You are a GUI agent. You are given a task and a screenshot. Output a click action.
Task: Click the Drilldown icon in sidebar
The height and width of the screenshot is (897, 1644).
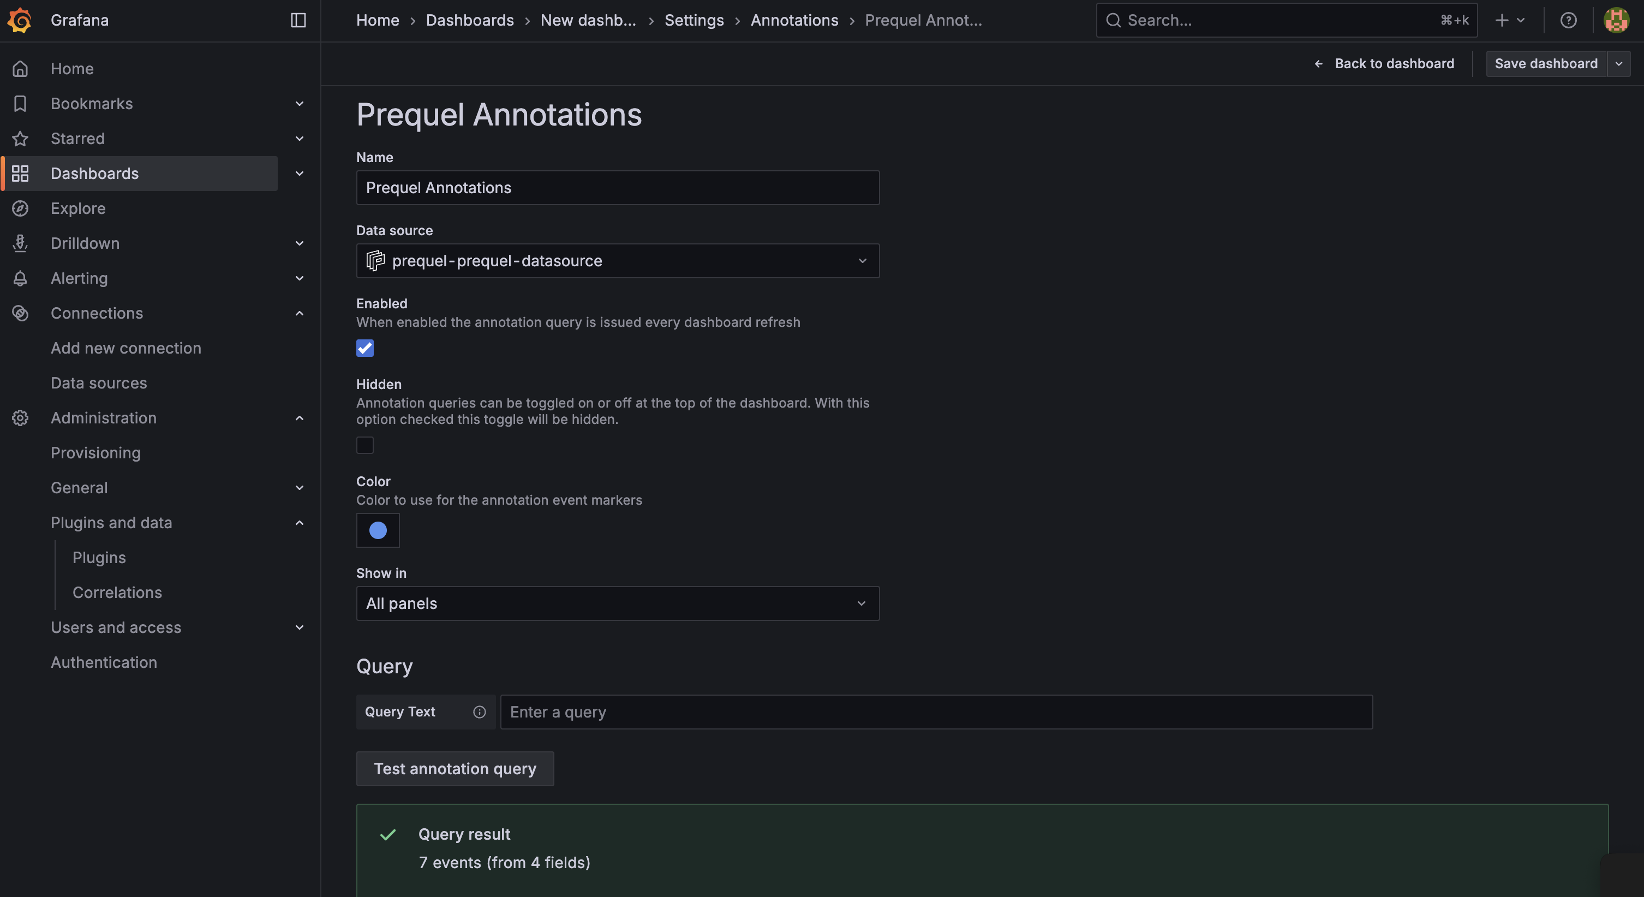tap(20, 243)
